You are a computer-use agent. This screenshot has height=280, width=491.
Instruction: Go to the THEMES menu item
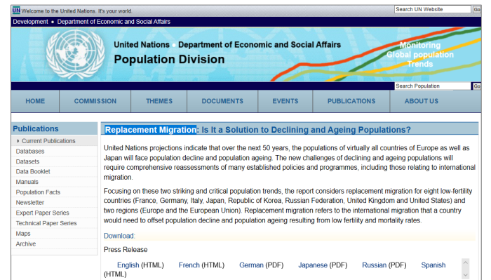[159, 101]
